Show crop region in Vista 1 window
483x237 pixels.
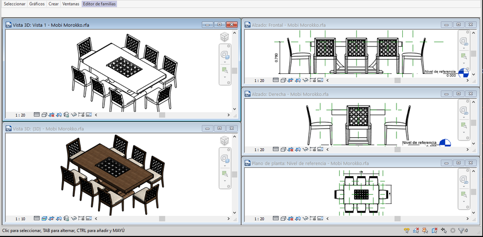tap(59, 115)
